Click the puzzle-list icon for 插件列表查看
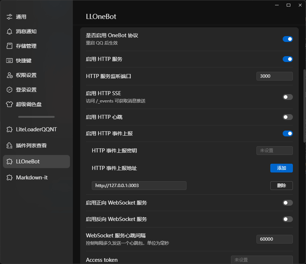The image size is (306, 264). 9,145
